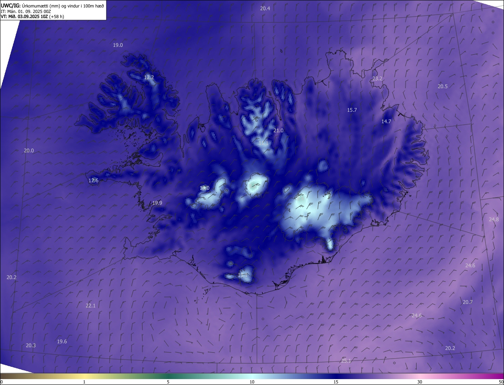Click the IT: Mán. 01. 09. 2025 00Z line
Viewport: 504px width, 385px height.
pos(26,11)
